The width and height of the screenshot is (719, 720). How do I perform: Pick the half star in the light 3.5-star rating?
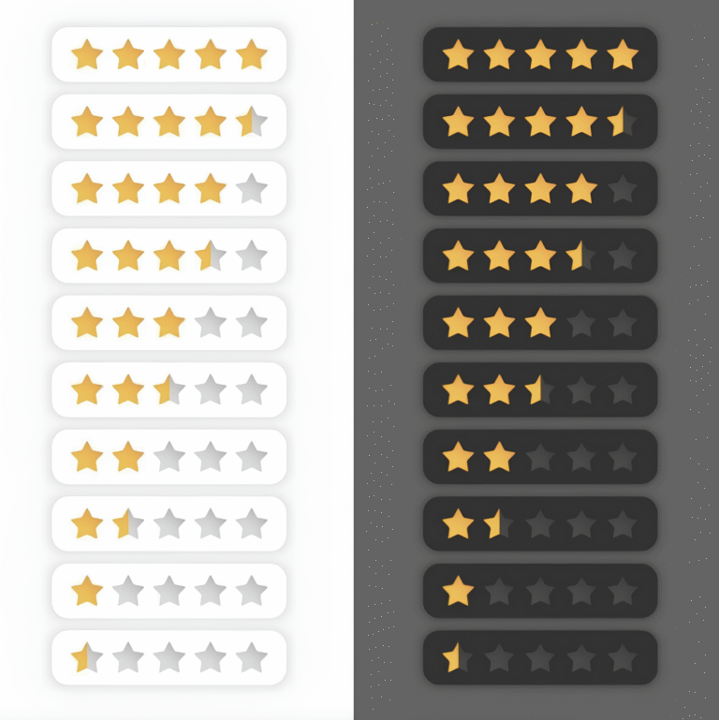pyautogui.click(x=210, y=256)
